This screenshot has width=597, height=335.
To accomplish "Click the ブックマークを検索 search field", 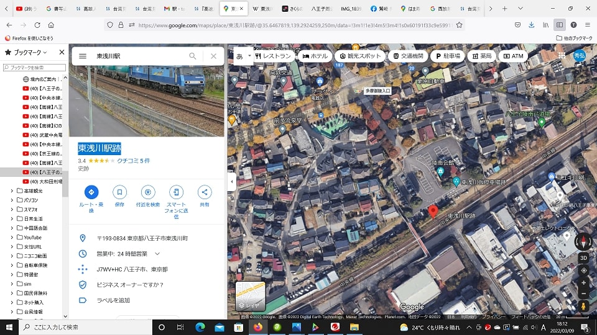I will click(34, 67).
